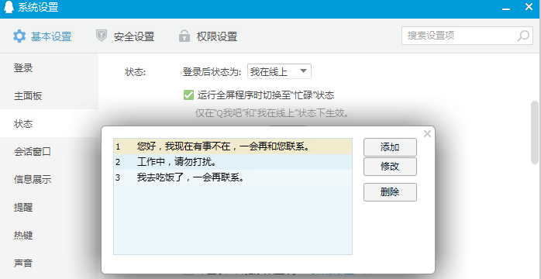Viewport: 541px width, 279px height.
Task: Open the 我在线上 login status dropdown
Action: [279, 71]
